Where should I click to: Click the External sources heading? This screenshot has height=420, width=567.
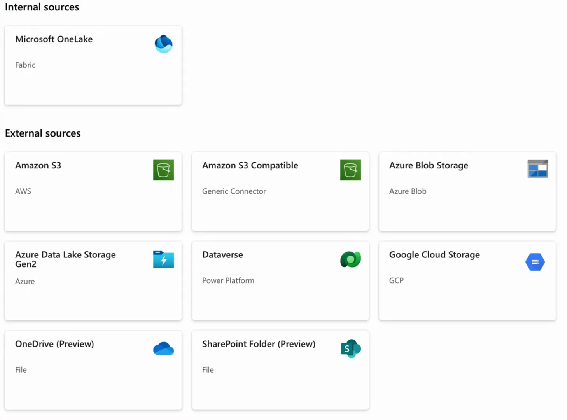click(43, 133)
